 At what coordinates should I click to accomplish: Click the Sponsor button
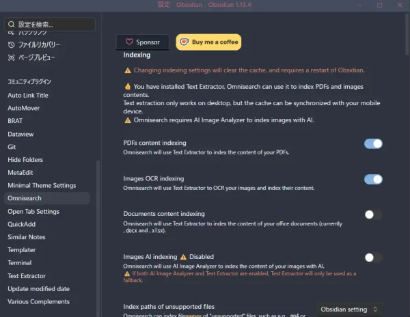(143, 42)
